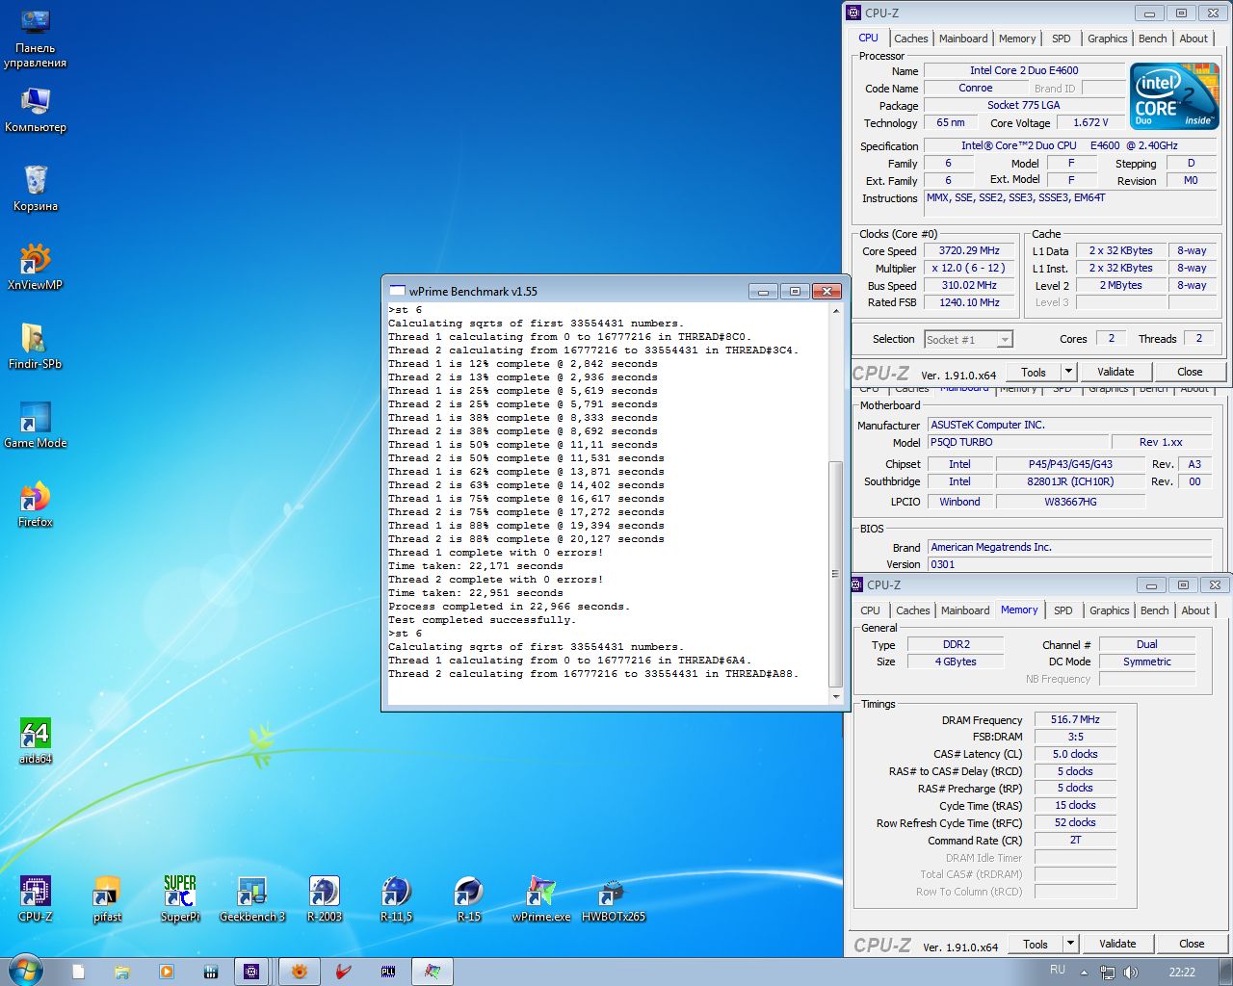Switch to XnView via taskbar button

click(x=299, y=972)
